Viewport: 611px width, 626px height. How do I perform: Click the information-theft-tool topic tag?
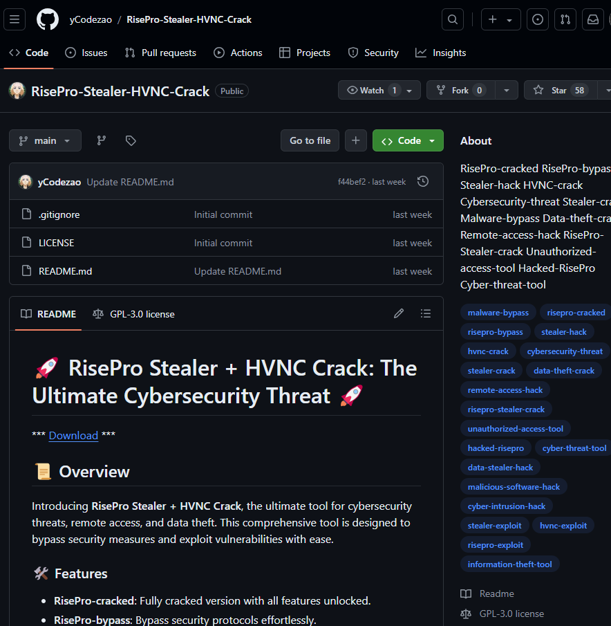(x=509, y=564)
